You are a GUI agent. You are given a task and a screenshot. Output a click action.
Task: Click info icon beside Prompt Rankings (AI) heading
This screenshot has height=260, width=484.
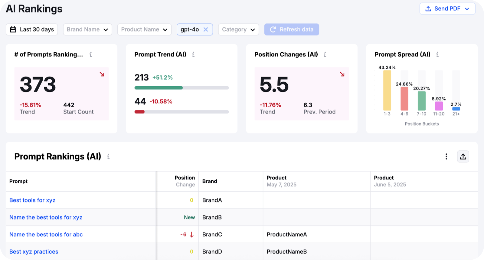[108, 156]
